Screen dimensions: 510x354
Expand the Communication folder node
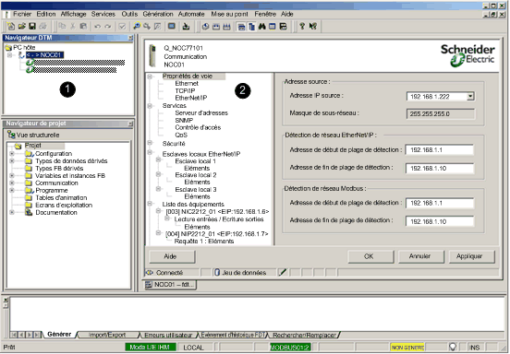click(12, 183)
